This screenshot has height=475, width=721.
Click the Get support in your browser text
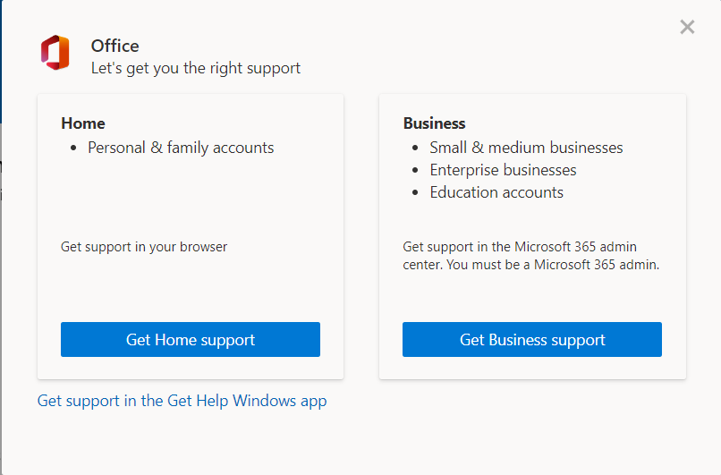click(x=144, y=246)
